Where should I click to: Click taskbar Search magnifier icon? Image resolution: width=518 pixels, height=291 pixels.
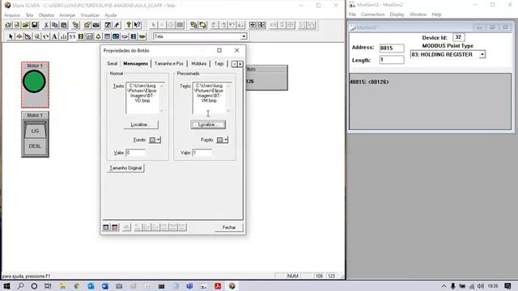20,286
